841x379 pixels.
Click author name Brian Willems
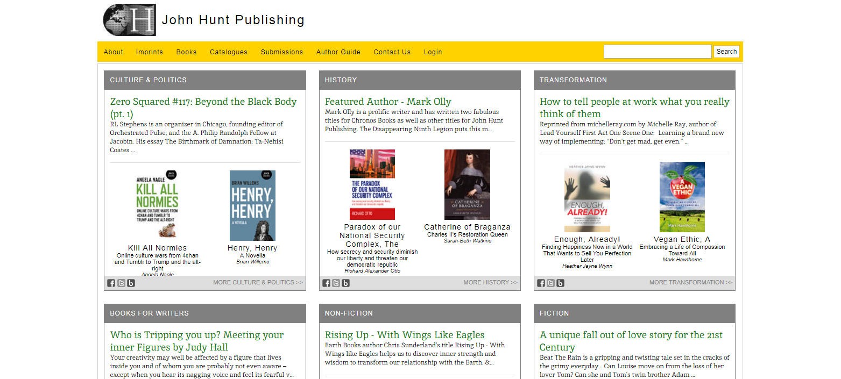pos(252,262)
